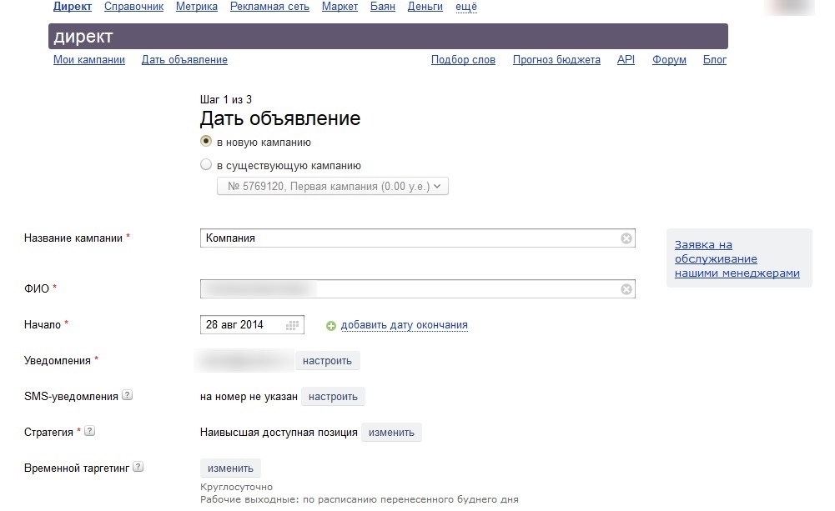The width and height of the screenshot is (835, 511).
Task: Open the existing campaign dropdown № 5769120
Action: (x=332, y=186)
